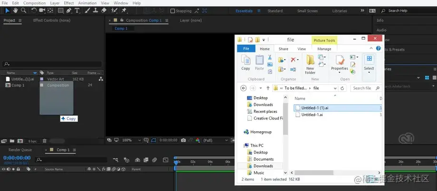This screenshot has width=437, height=191.
Task: Click Copy in the Explorer ribbon
Action: pos(246,62)
